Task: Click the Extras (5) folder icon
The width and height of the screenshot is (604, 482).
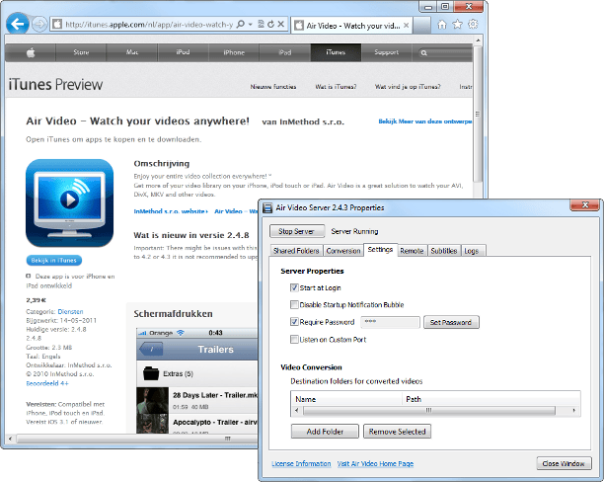Action: [x=151, y=373]
